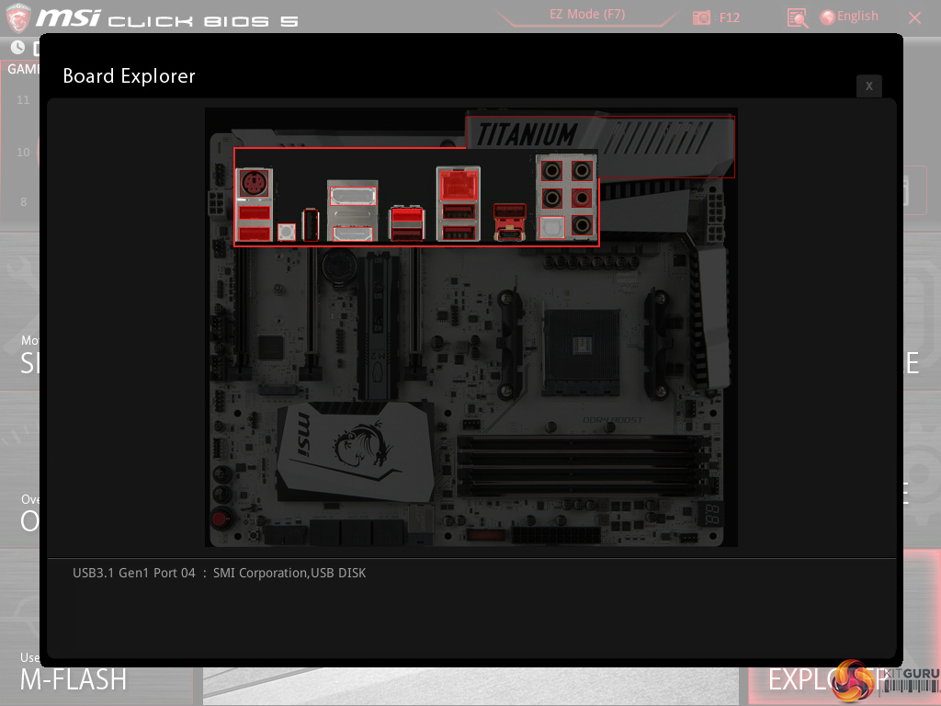Select the HDMI connector
Screen dimensions: 941x706
point(352,234)
